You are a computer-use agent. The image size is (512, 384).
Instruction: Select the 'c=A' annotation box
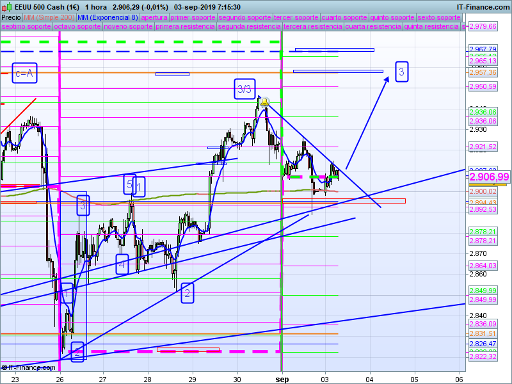pyautogui.click(x=25, y=74)
